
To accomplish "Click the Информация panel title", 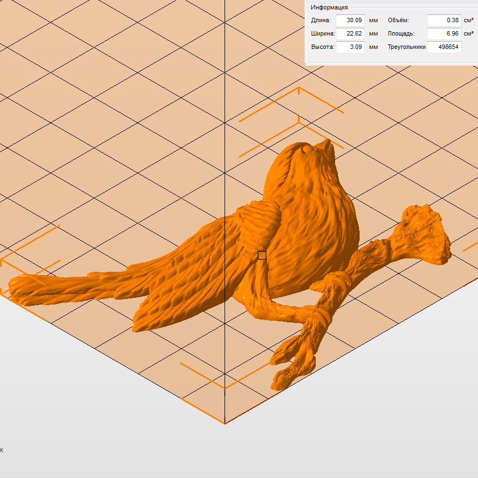I will [x=329, y=7].
